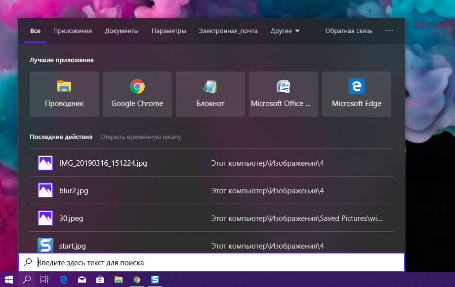Open the Microsoft Office tile
This screenshot has height=287, width=455.
pyautogui.click(x=284, y=94)
